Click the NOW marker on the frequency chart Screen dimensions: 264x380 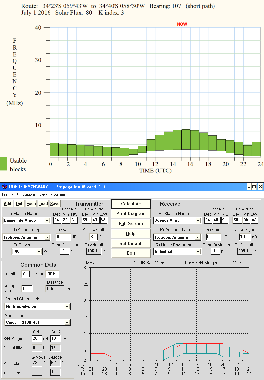coord(182,24)
